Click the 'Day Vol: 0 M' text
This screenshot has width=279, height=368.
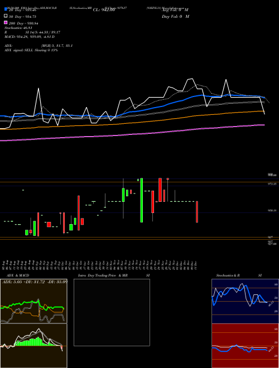(x=175, y=16)
